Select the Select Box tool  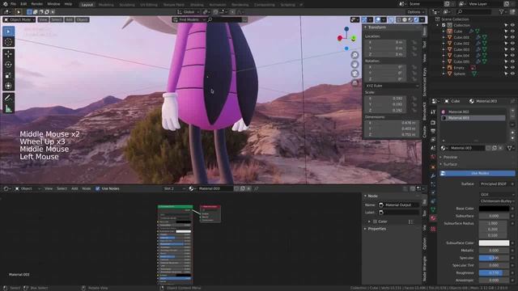click(8, 32)
